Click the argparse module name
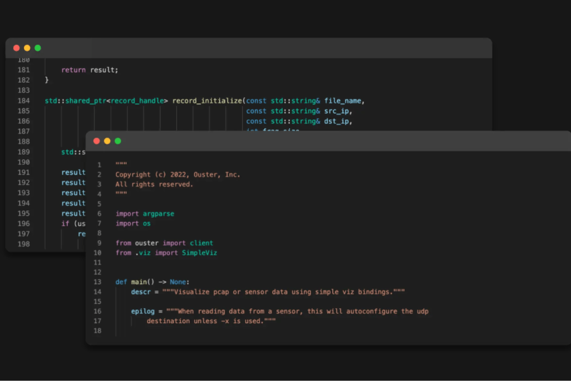The width and height of the screenshot is (571, 381). click(158, 214)
